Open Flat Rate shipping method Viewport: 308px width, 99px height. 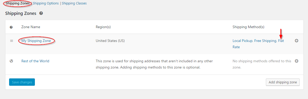pos(281,41)
